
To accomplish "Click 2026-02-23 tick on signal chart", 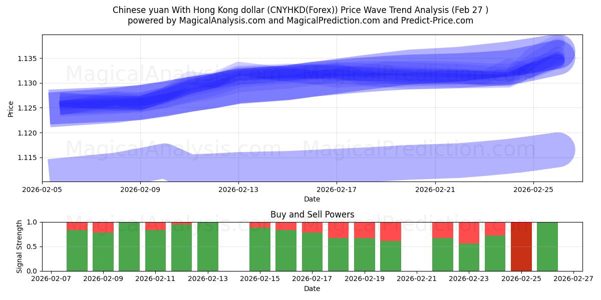I will point(469,279).
